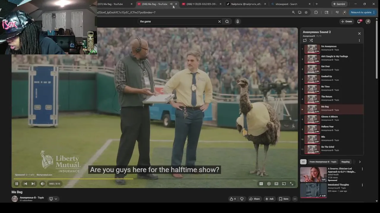This screenshot has width=380, height=213.
Task: Bookmark this page star icon
Action: click(x=306, y=12)
